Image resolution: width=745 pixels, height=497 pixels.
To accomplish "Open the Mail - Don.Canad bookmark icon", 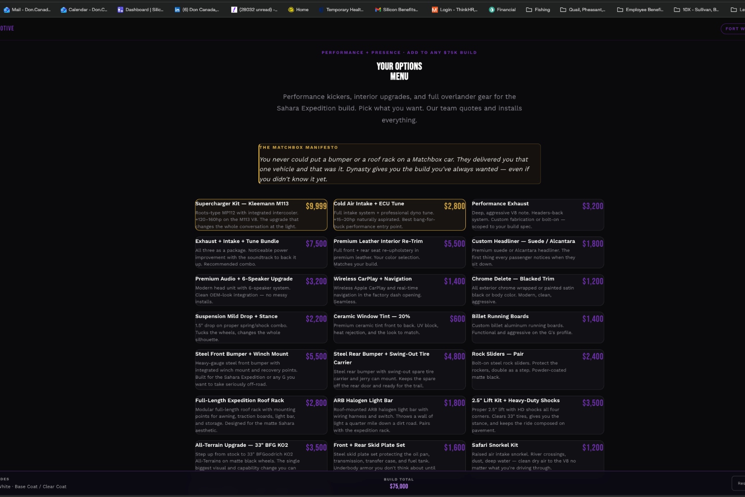I will tap(6, 10).
